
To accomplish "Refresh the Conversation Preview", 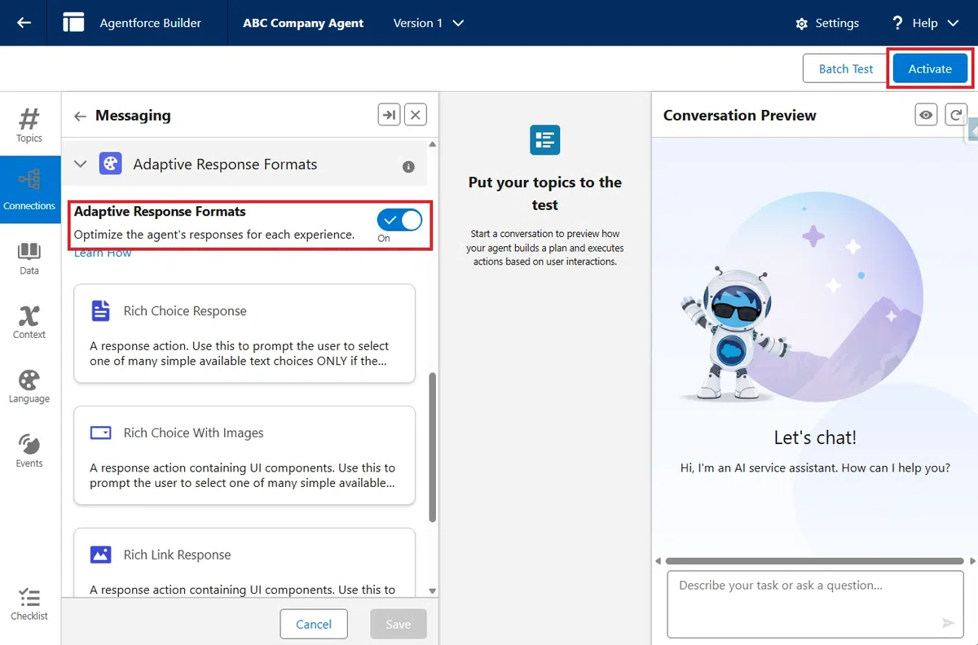I will coord(955,115).
